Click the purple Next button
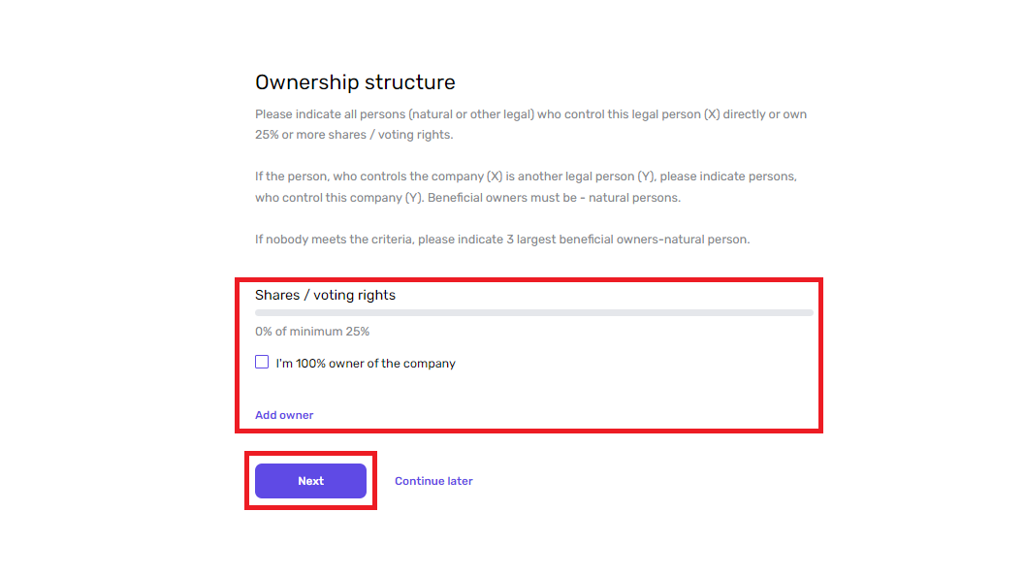This screenshot has height=576, width=1025. [x=310, y=481]
